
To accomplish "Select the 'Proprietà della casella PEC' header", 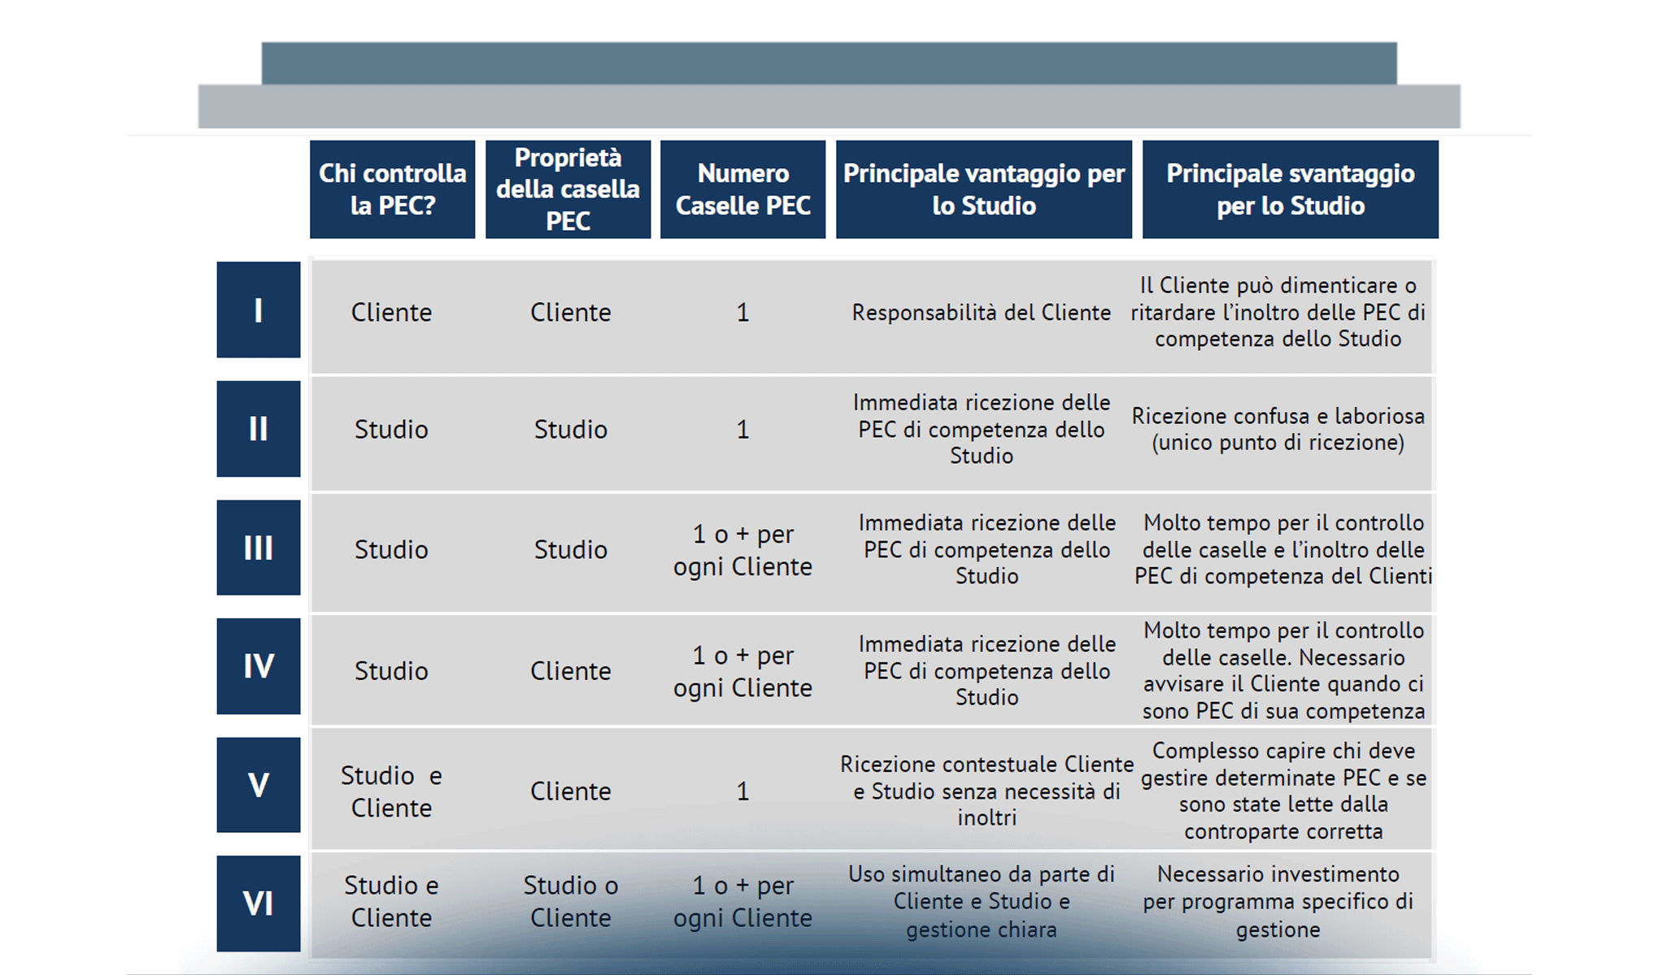I will pos(568,189).
